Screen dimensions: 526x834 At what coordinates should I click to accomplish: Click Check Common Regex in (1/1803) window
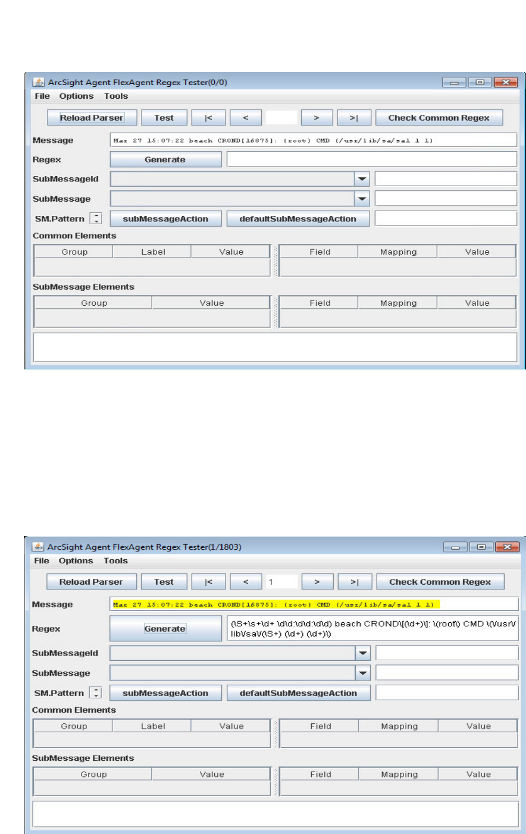[x=440, y=582]
